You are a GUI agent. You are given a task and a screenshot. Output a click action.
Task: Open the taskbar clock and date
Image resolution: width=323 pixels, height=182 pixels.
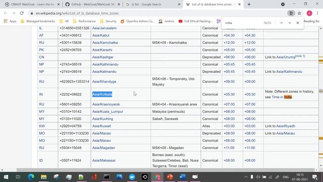(300, 177)
